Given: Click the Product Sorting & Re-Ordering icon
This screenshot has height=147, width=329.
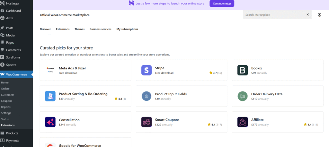Looking at the screenshot, I should pos(50,96).
